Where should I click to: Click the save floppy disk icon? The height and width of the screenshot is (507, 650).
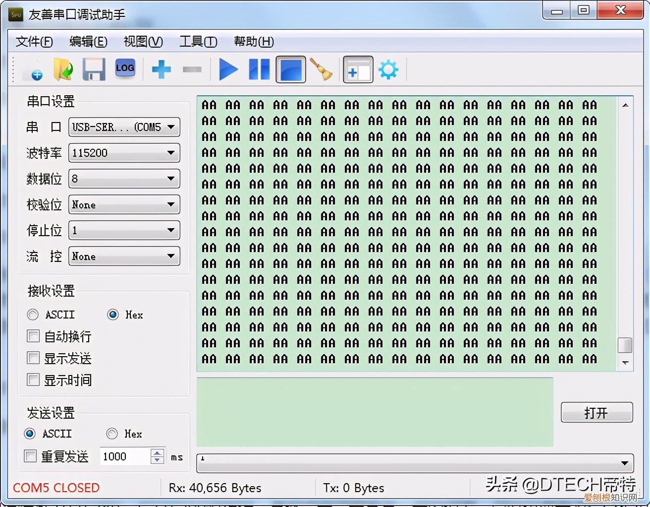94,70
